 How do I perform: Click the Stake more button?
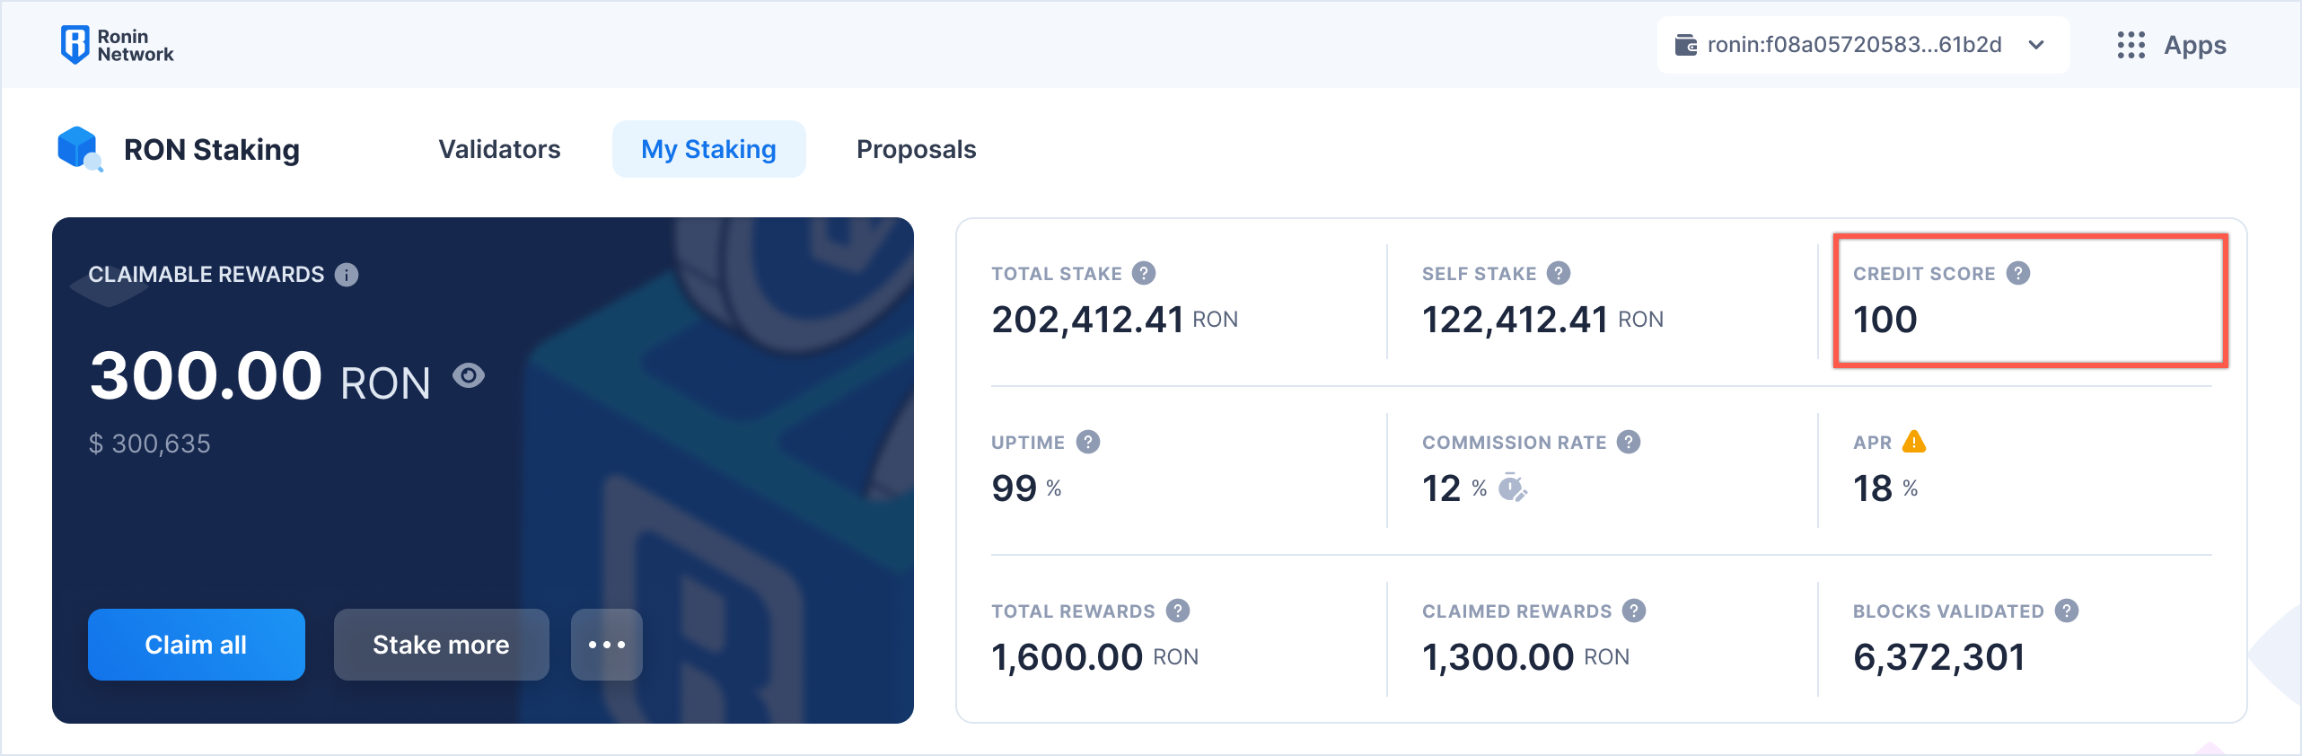[x=441, y=645]
